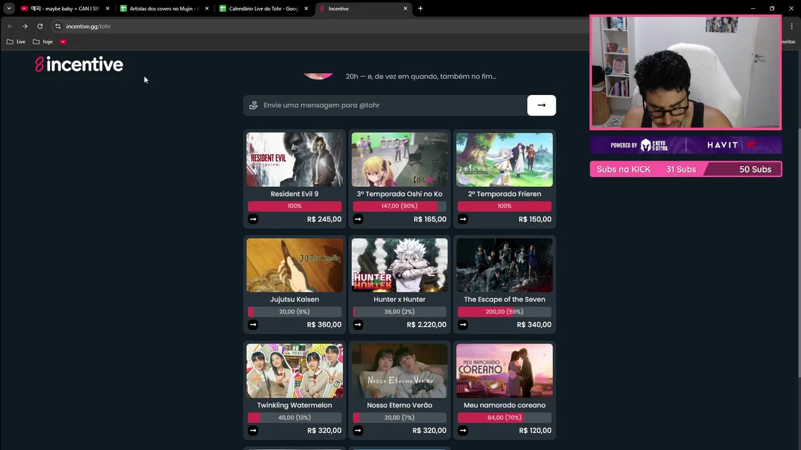Reload the page with browser refresh icon
This screenshot has width=801, height=450.
click(x=39, y=26)
